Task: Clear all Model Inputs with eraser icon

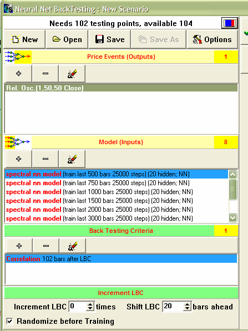Action: [72, 159]
